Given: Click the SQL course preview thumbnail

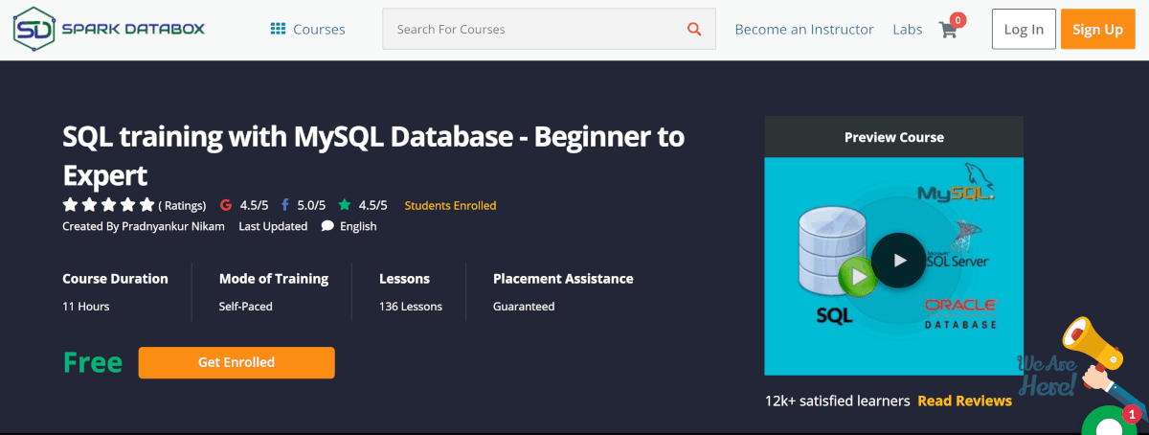Looking at the screenshot, I should click(x=894, y=266).
